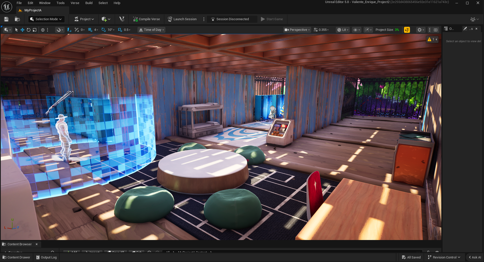
Task: Click the All Saved status
Action: (x=411, y=257)
